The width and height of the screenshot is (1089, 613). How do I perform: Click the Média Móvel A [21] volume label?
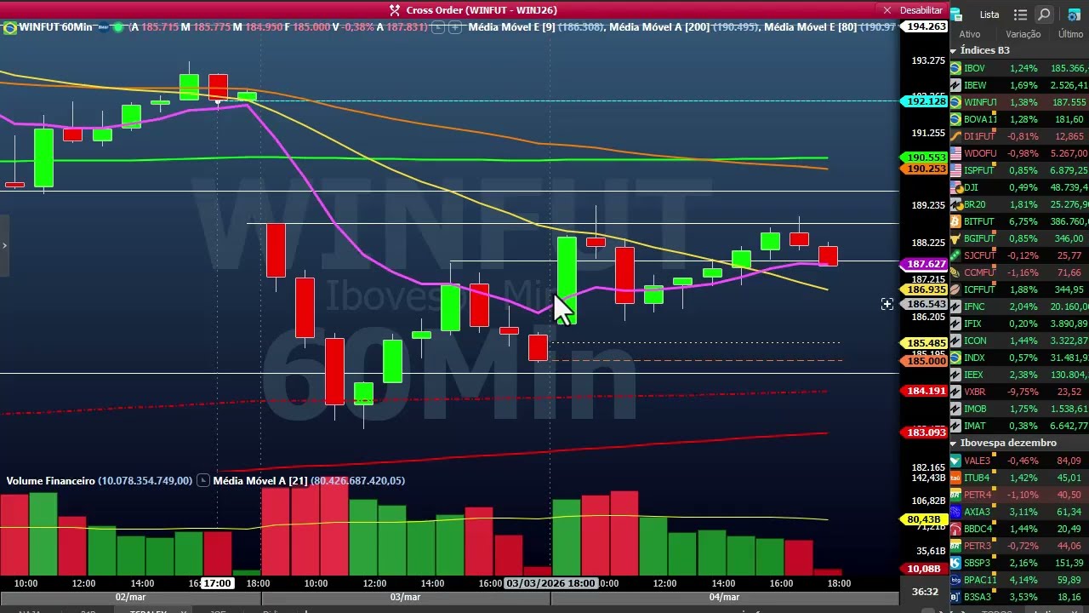point(260,481)
